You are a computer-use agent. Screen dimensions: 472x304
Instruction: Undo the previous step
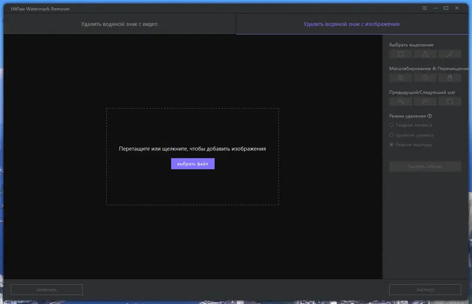click(401, 102)
